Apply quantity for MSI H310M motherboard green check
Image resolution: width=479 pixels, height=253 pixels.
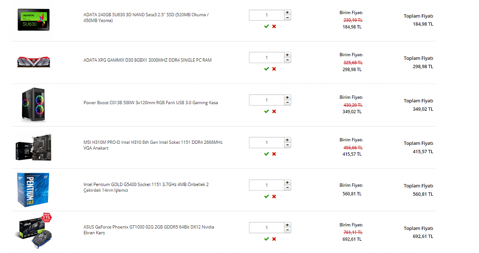[266, 154]
